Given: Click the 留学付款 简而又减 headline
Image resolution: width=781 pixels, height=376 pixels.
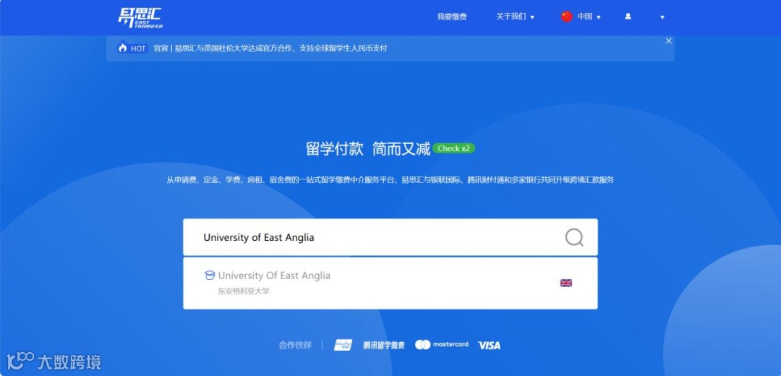Looking at the screenshot, I should (x=367, y=149).
